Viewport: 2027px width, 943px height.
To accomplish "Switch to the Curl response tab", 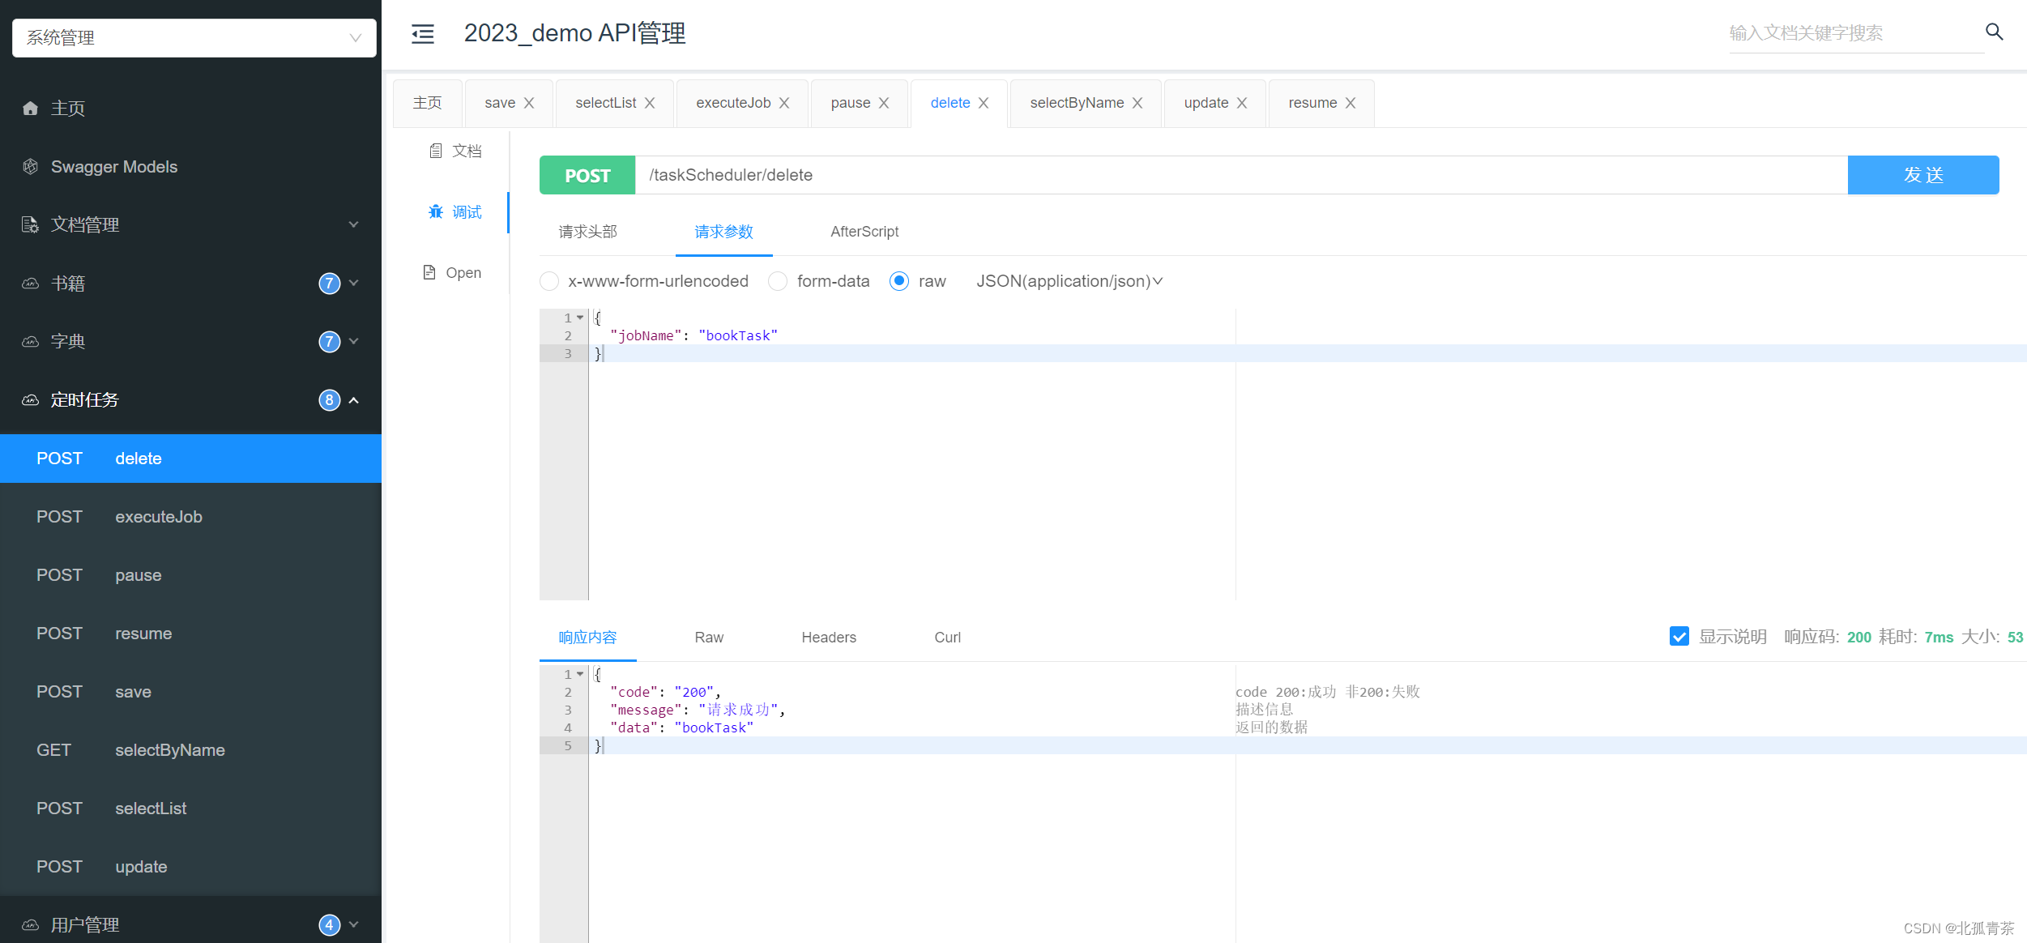I will [947, 638].
